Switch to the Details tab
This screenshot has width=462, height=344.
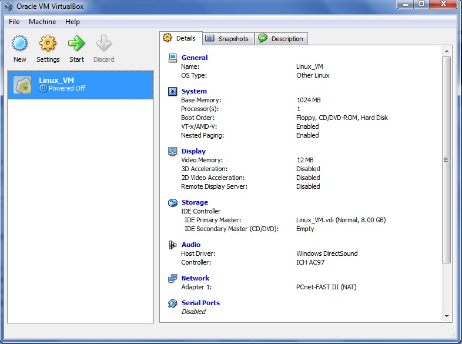181,38
